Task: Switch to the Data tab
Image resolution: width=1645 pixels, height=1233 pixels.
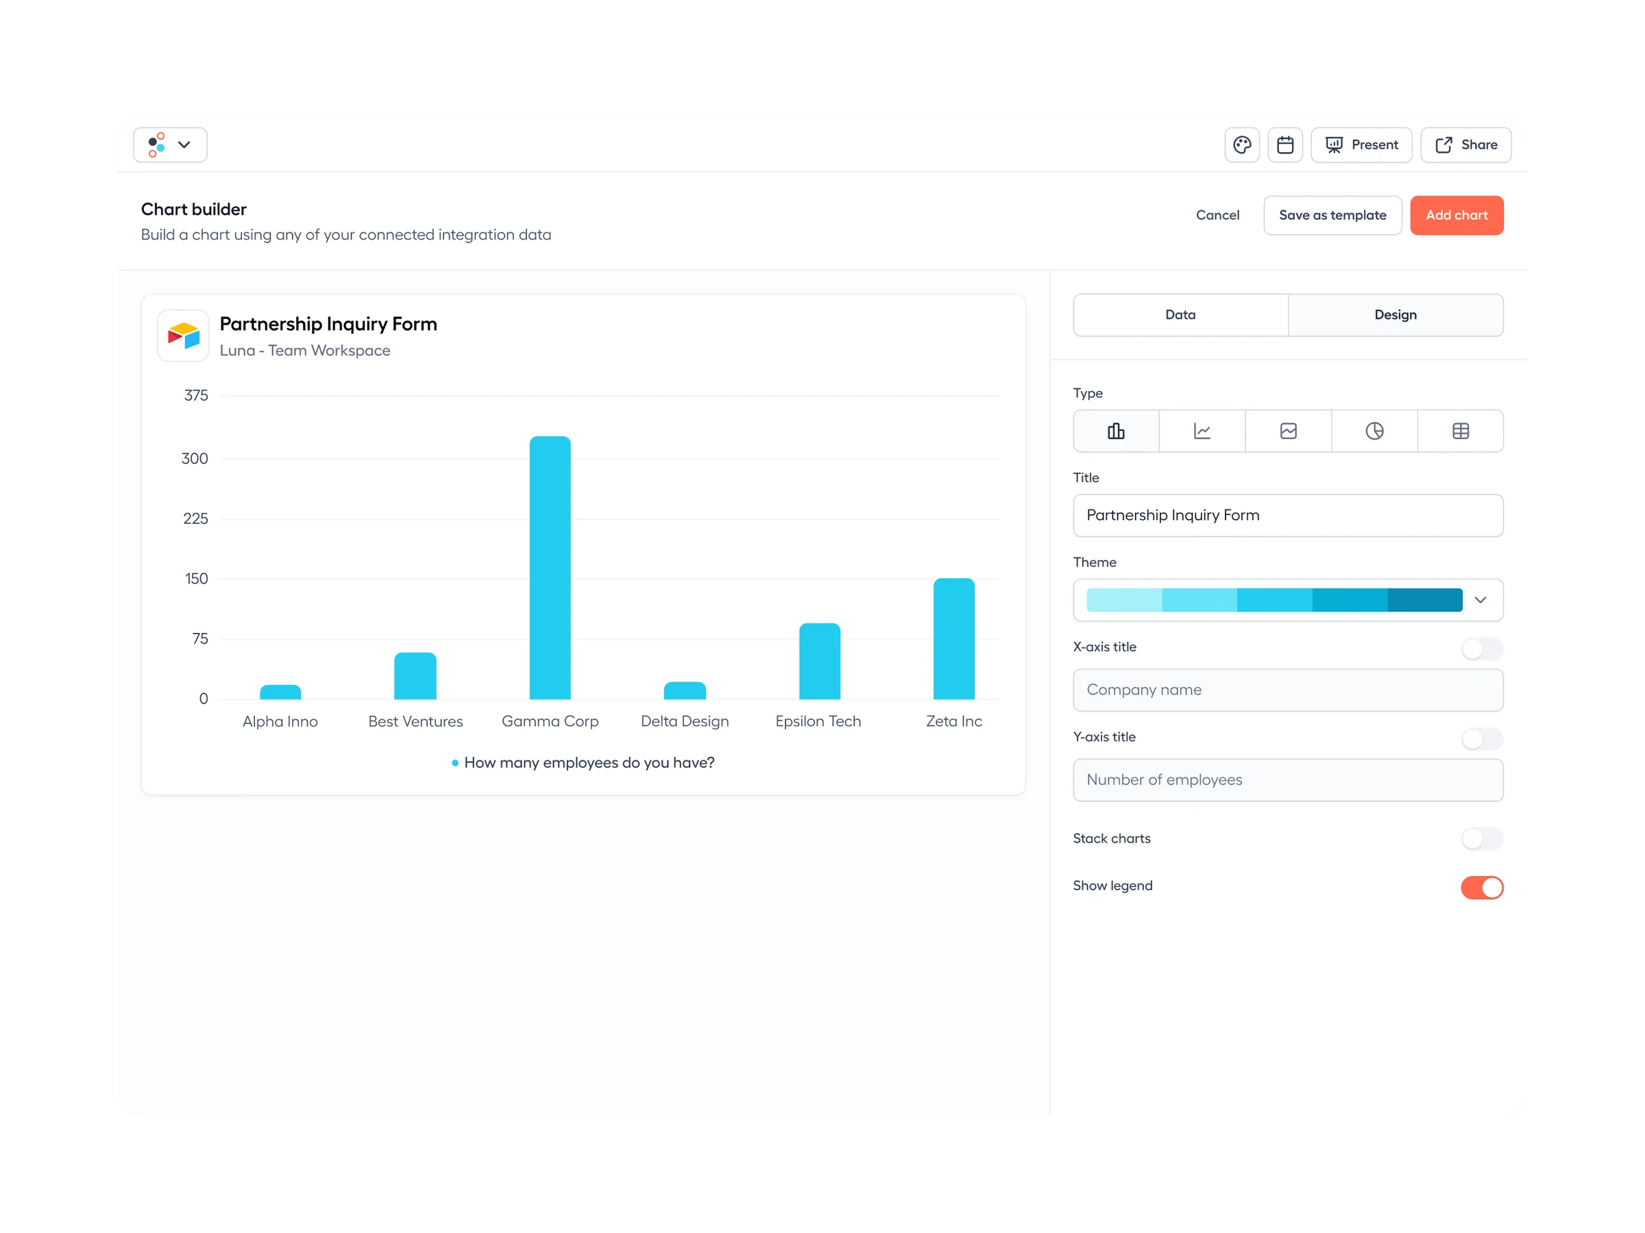Action: pos(1181,315)
